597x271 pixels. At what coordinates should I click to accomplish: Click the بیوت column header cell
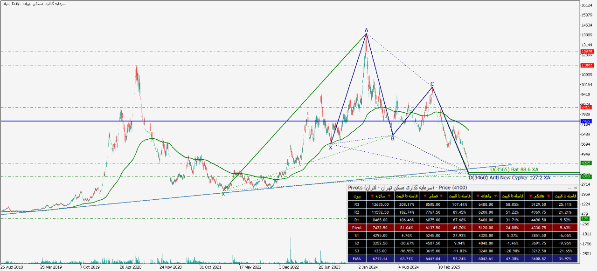point(357,196)
